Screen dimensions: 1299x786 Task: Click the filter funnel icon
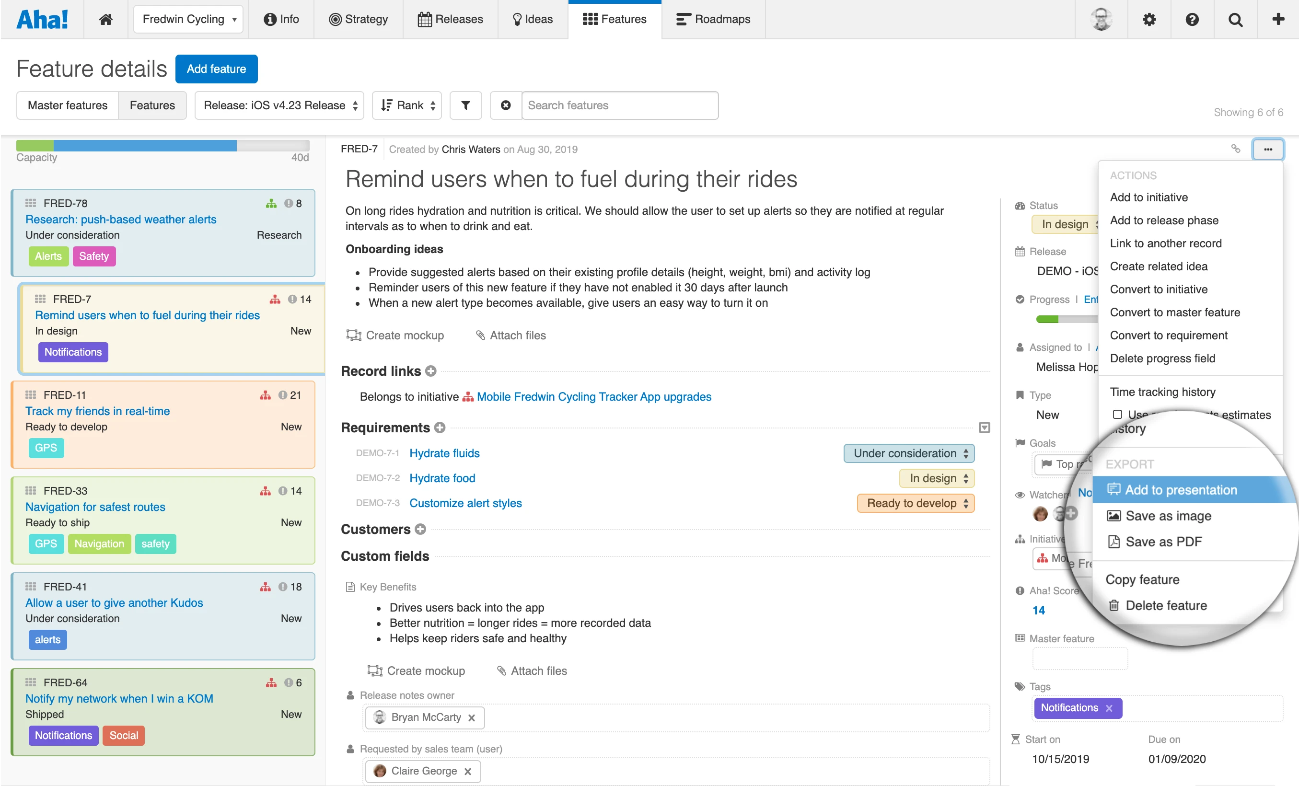pyautogui.click(x=465, y=105)
